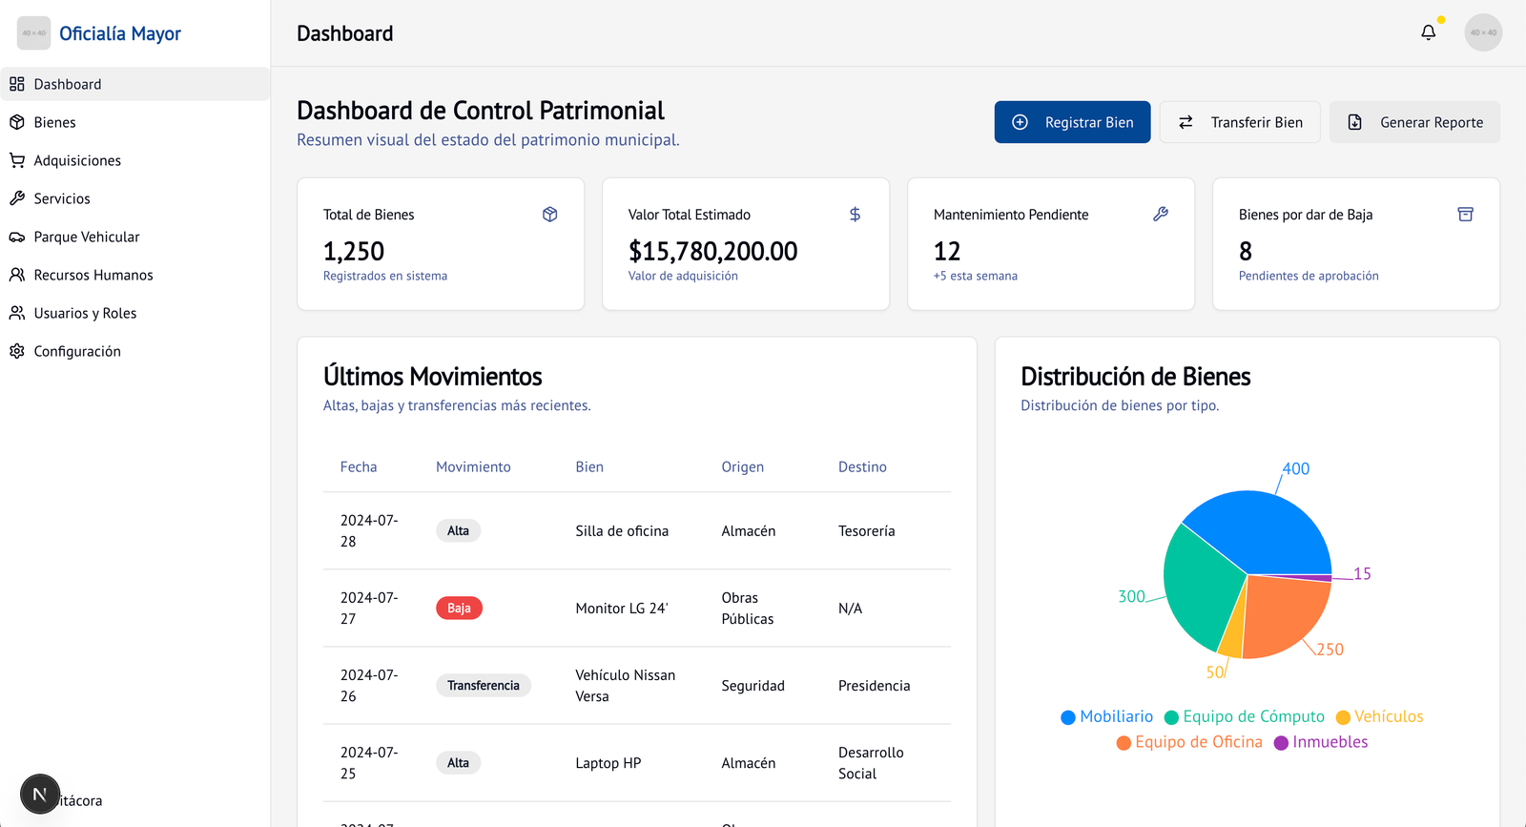Open Configuración settings page
This screenshot has width=1526, height=827.
click(x=77, y=351)
